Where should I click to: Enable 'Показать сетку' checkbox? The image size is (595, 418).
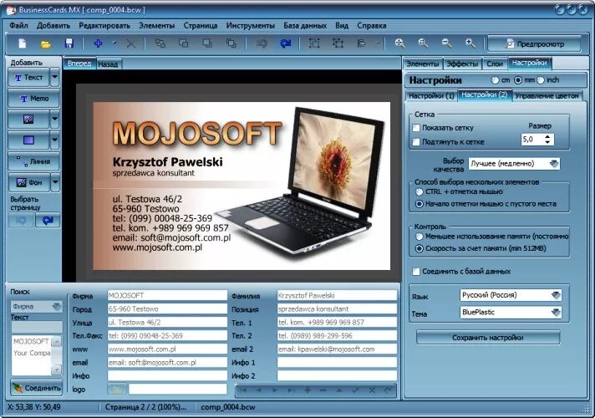pyautogui.click(x=416, y=128)
